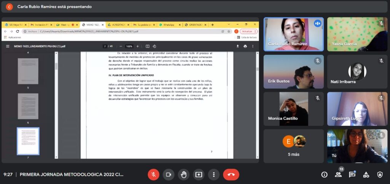Image resolution: width=390 pixels, height=184 pixels.
Task: Select Monica Castillo video tile
Action: point(293,109)
